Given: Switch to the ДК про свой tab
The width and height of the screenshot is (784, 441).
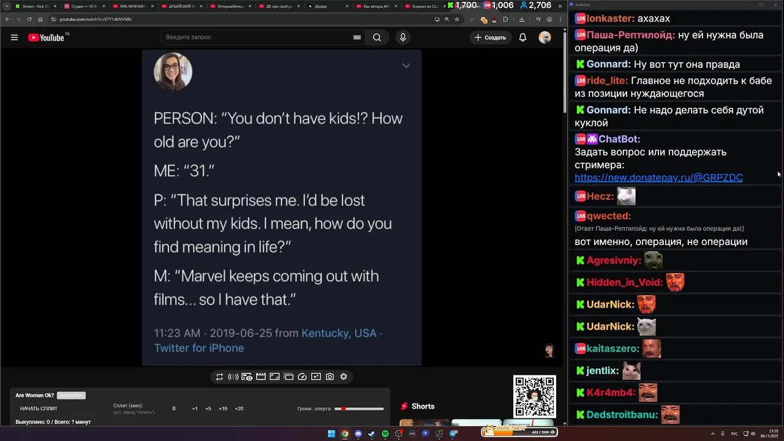Looking at the screenshot, I should click(x=279, y=6).
